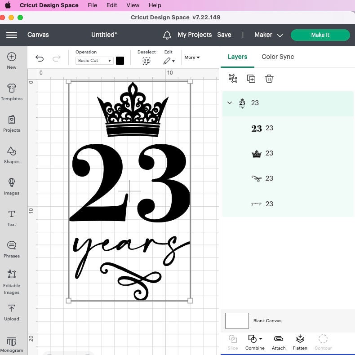This screenshot has height=355, width=355.
Task: Open the Shapes tool
Action: [12, 155]
